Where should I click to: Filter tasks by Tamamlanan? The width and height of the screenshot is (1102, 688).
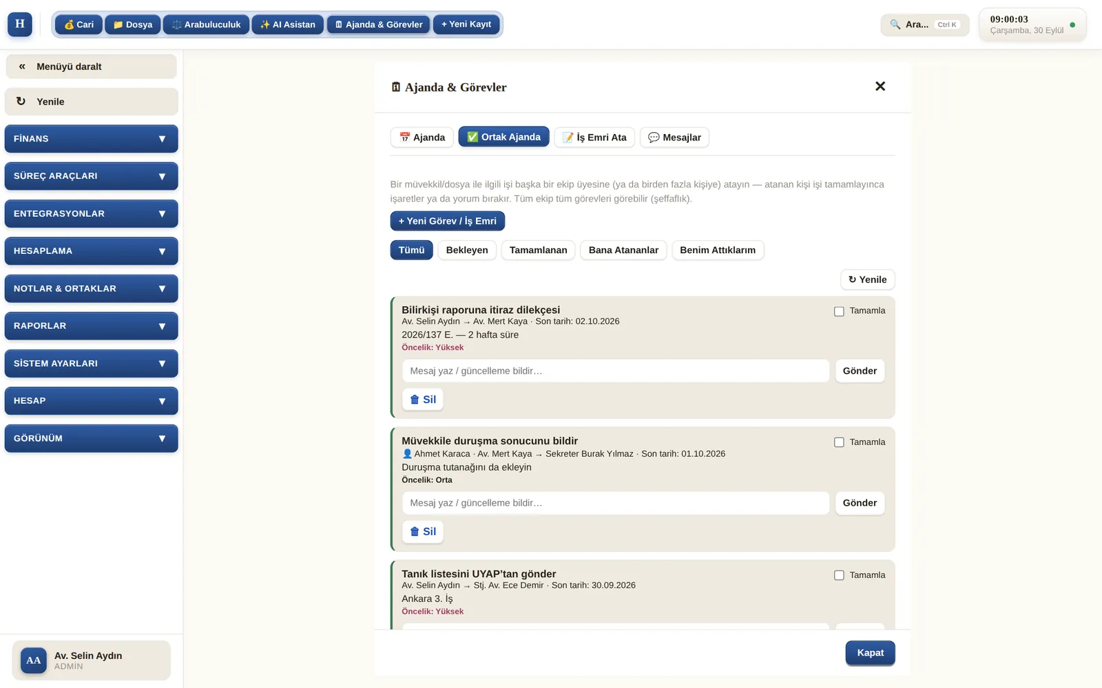click(x=539, y=250)
